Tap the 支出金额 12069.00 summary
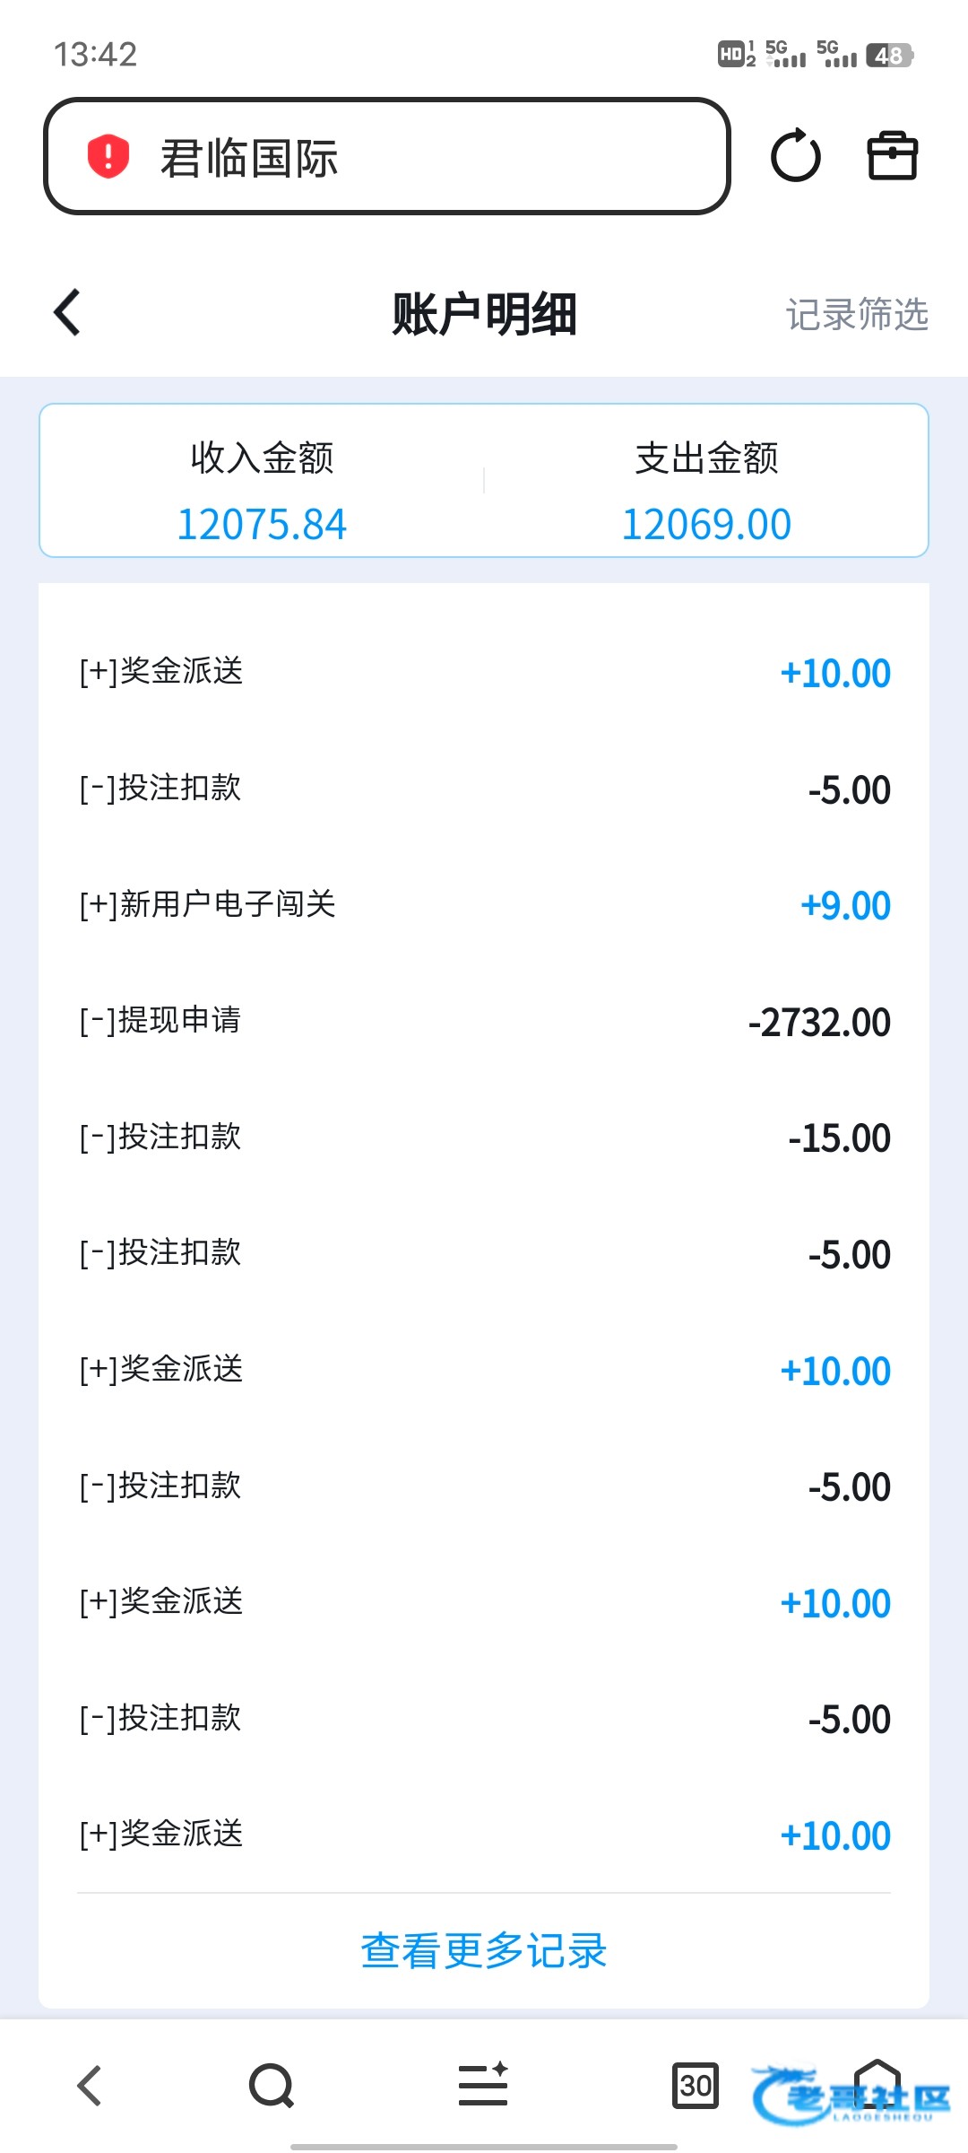Screen dimensions: 968x2153 [706, 491]
